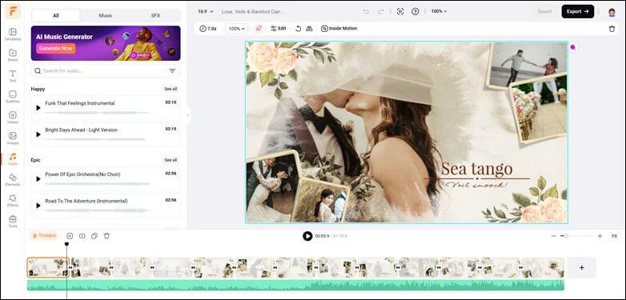Click the AI text tool icon
This screenshot has width=626, height=300.
point(259,29)
